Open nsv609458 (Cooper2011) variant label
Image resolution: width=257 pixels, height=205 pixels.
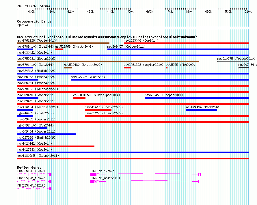tap(164, 95)
